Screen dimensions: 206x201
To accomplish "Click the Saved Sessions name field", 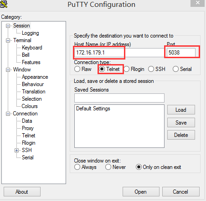I will 119,98.
